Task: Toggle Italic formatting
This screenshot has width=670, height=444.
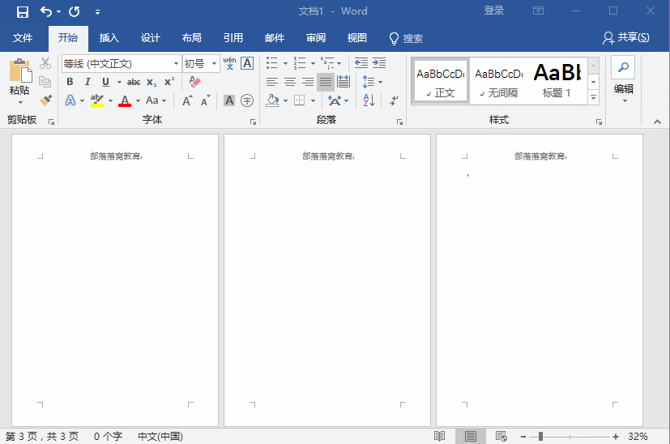Action: pos(87,82)
